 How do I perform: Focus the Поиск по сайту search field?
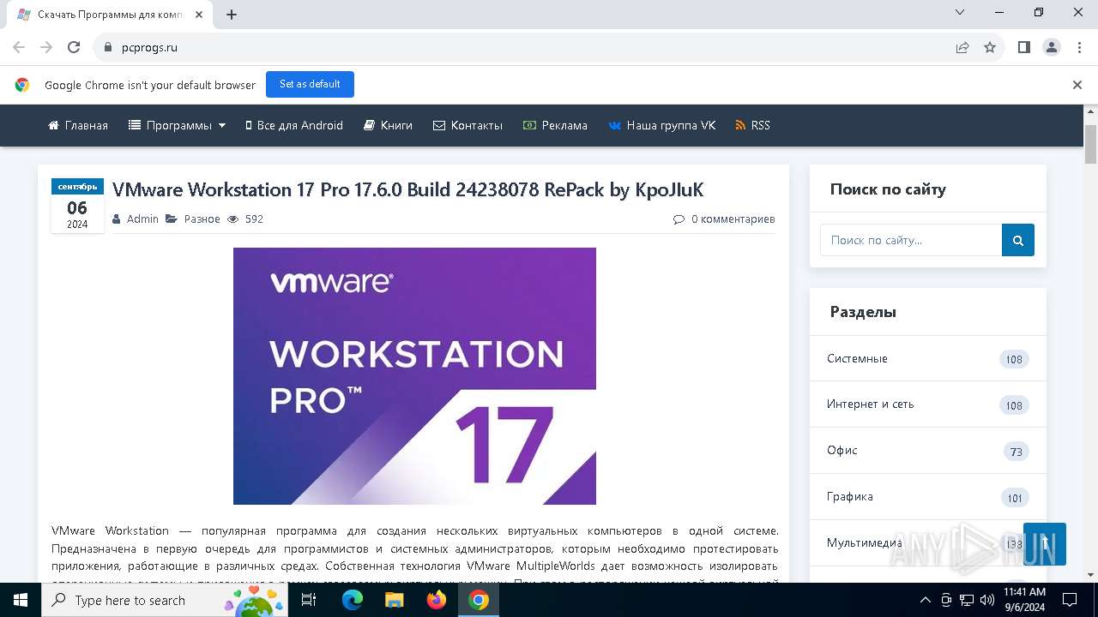coord(911,240)
